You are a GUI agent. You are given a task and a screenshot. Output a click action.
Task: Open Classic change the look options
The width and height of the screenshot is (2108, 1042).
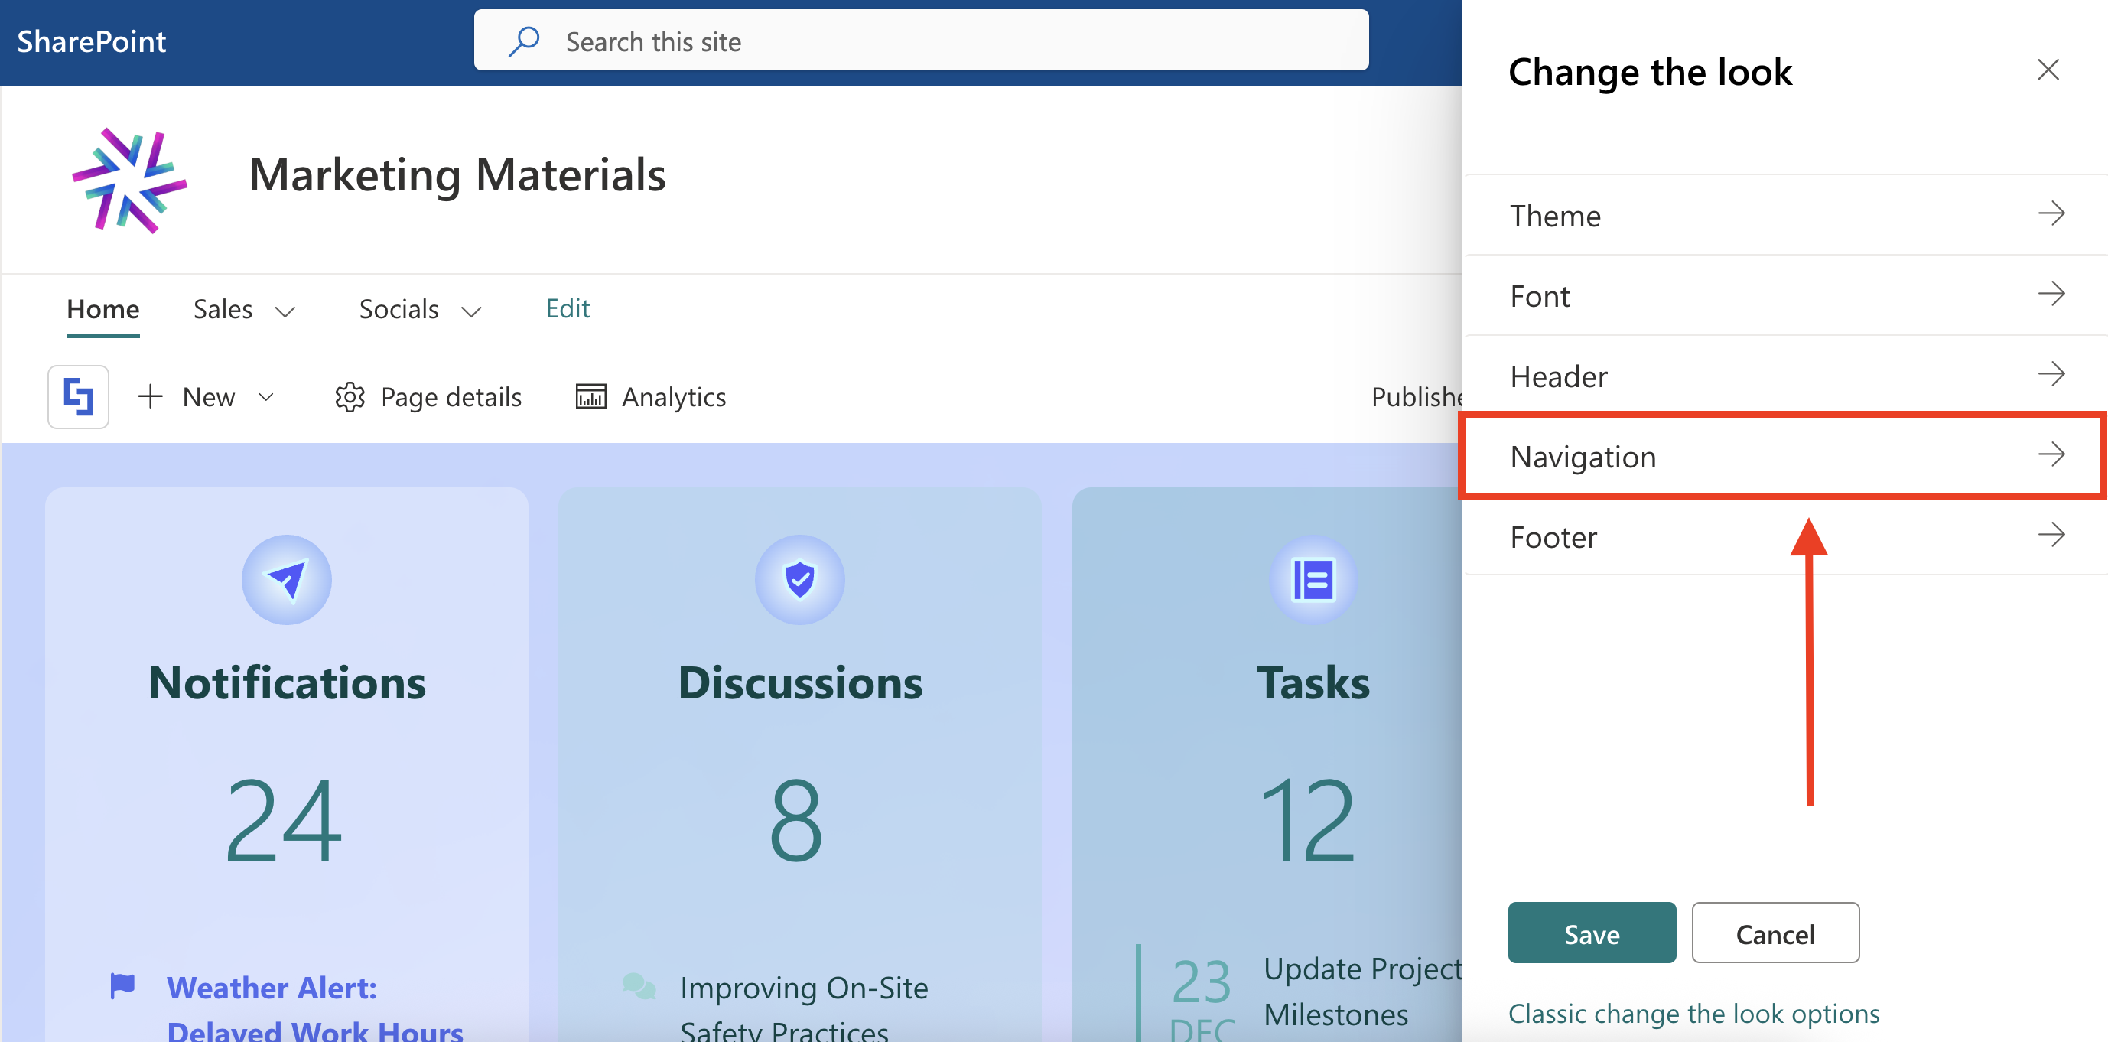tap(1693, 1014)
